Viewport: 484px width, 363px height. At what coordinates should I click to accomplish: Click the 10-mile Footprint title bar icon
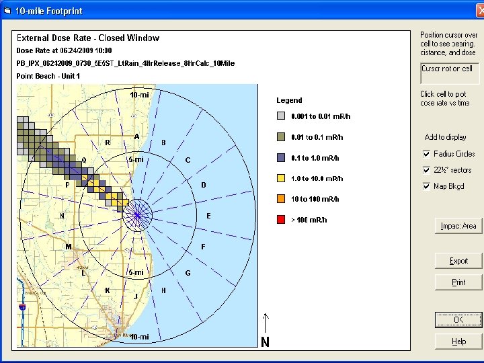7,9
